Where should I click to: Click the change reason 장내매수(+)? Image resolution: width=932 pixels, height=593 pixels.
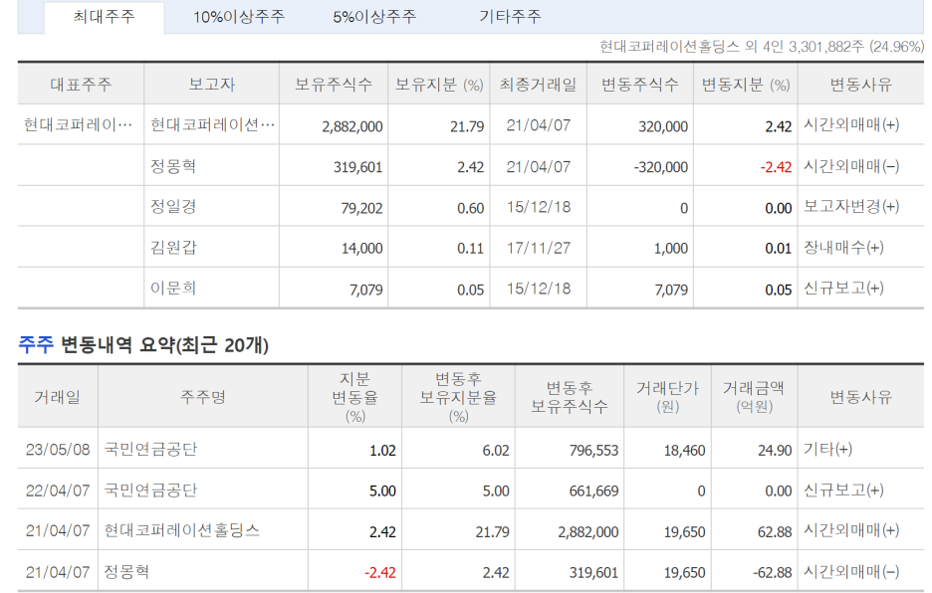click(x=843, y=247)
